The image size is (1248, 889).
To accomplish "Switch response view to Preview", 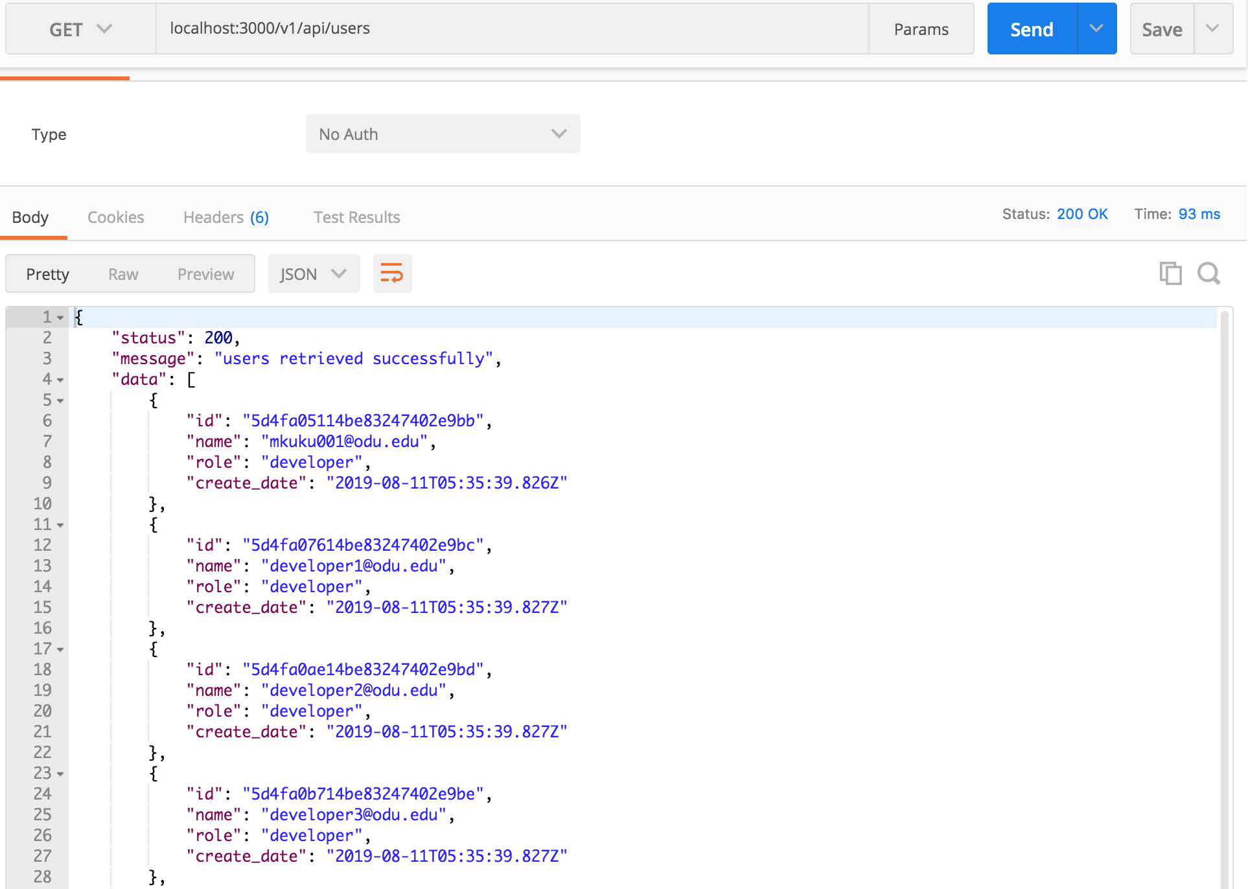I will (205, 274).
